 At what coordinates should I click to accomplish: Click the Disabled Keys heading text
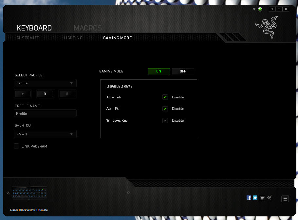119,86
